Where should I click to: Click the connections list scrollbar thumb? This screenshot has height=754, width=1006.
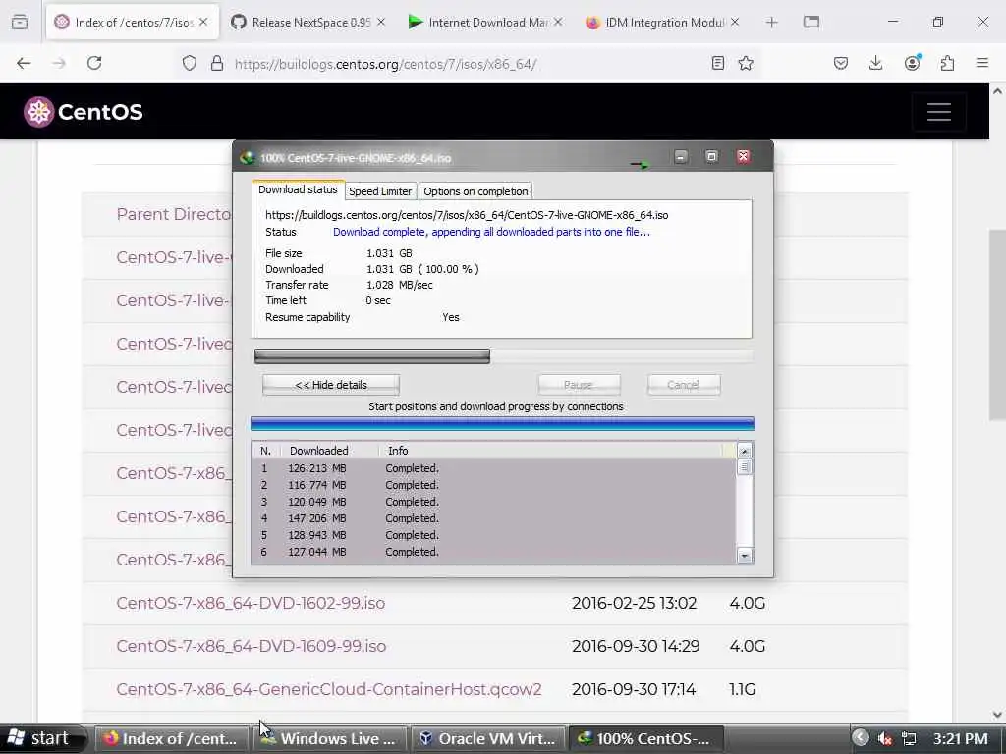point(745,466)
